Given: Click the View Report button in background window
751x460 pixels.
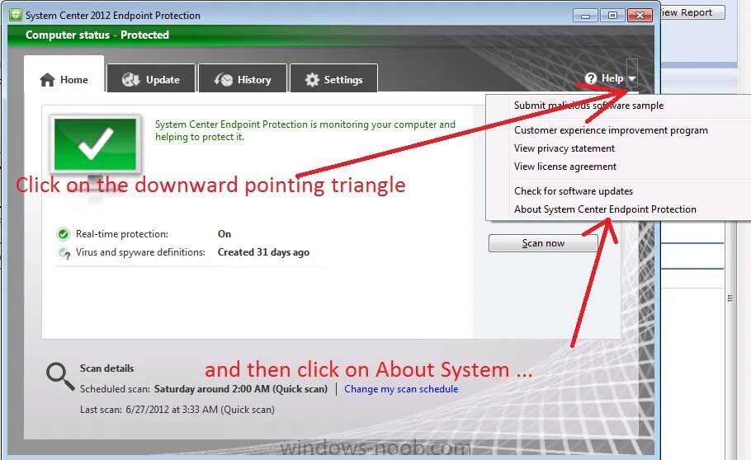Looking at the screenshot, I should (692, 12).
